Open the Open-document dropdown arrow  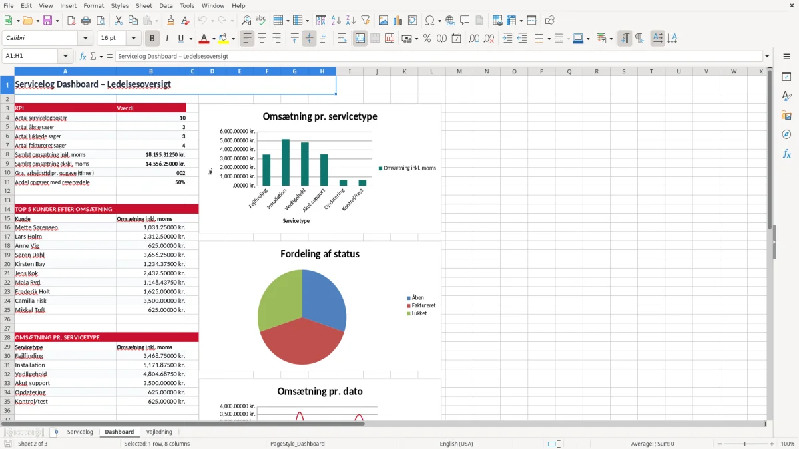click(x=37, y=21)
